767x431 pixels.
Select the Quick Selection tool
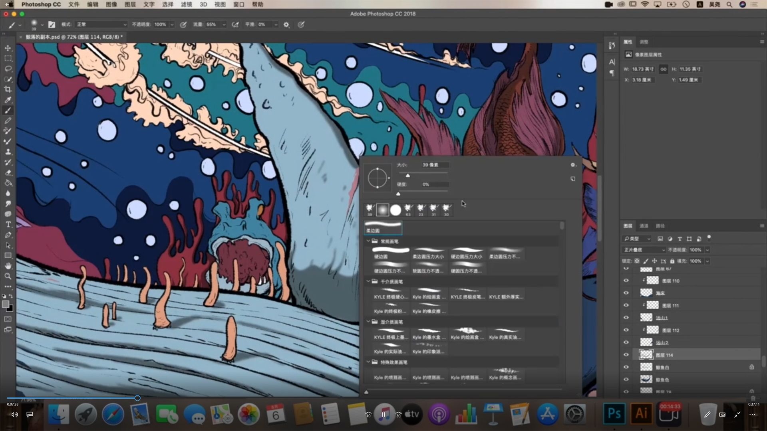click(x=8, y=79)
